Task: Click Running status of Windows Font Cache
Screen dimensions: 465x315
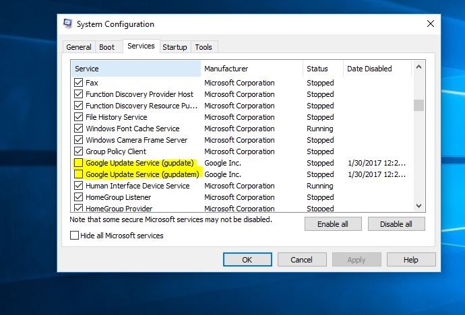Action: coord(320,129)
